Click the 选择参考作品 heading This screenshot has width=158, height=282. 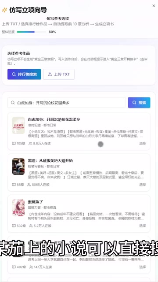click(x=18, y=53)
